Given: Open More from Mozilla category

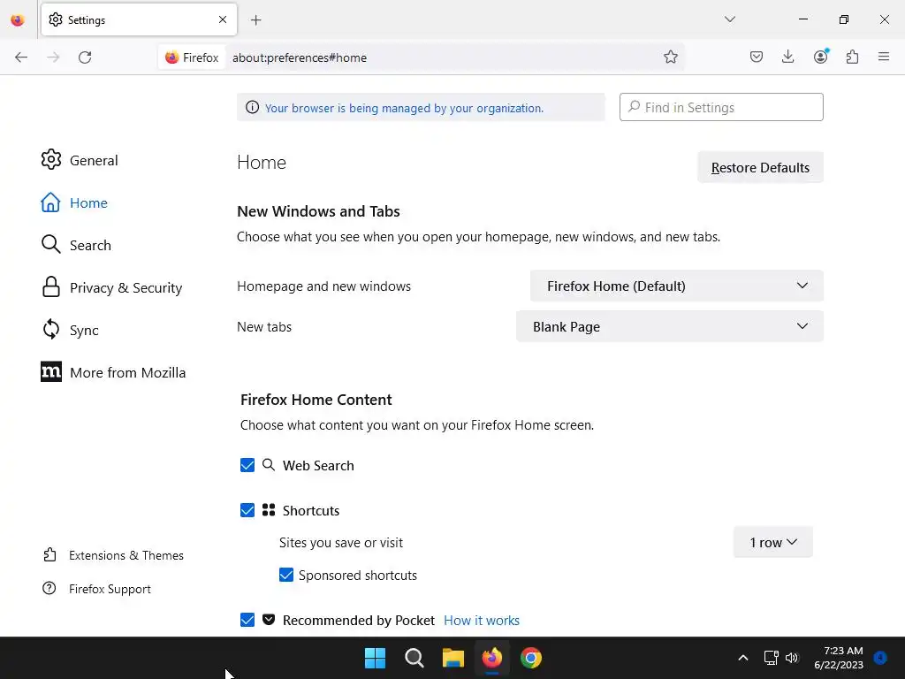Looking at the screenshot, I should (x=113, y=372).
